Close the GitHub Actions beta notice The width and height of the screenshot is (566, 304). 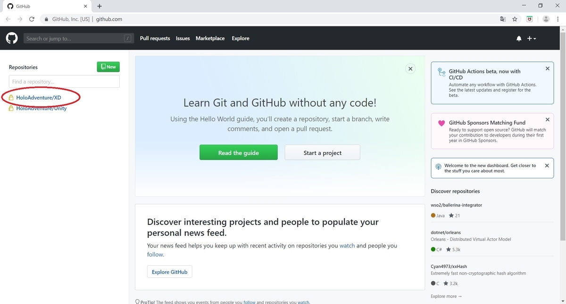[x=547, y=69]
